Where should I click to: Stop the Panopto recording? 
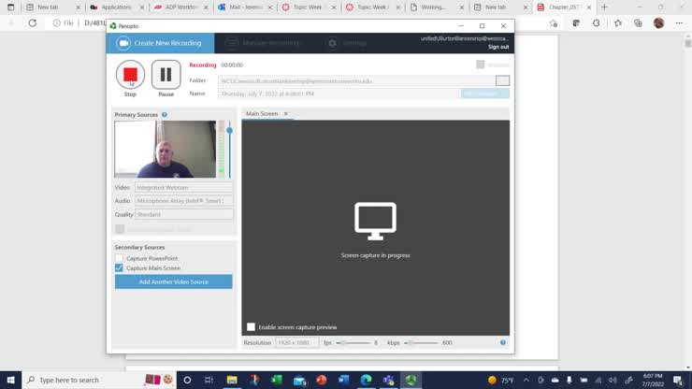(x=130, y=75)
